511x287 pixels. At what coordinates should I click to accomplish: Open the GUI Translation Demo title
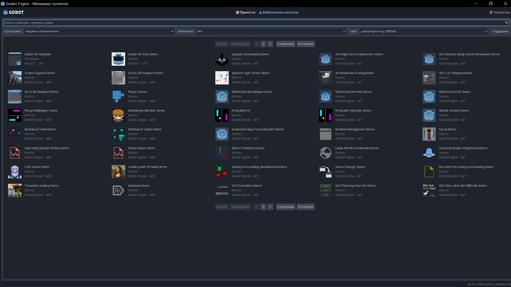click(247, 186)
